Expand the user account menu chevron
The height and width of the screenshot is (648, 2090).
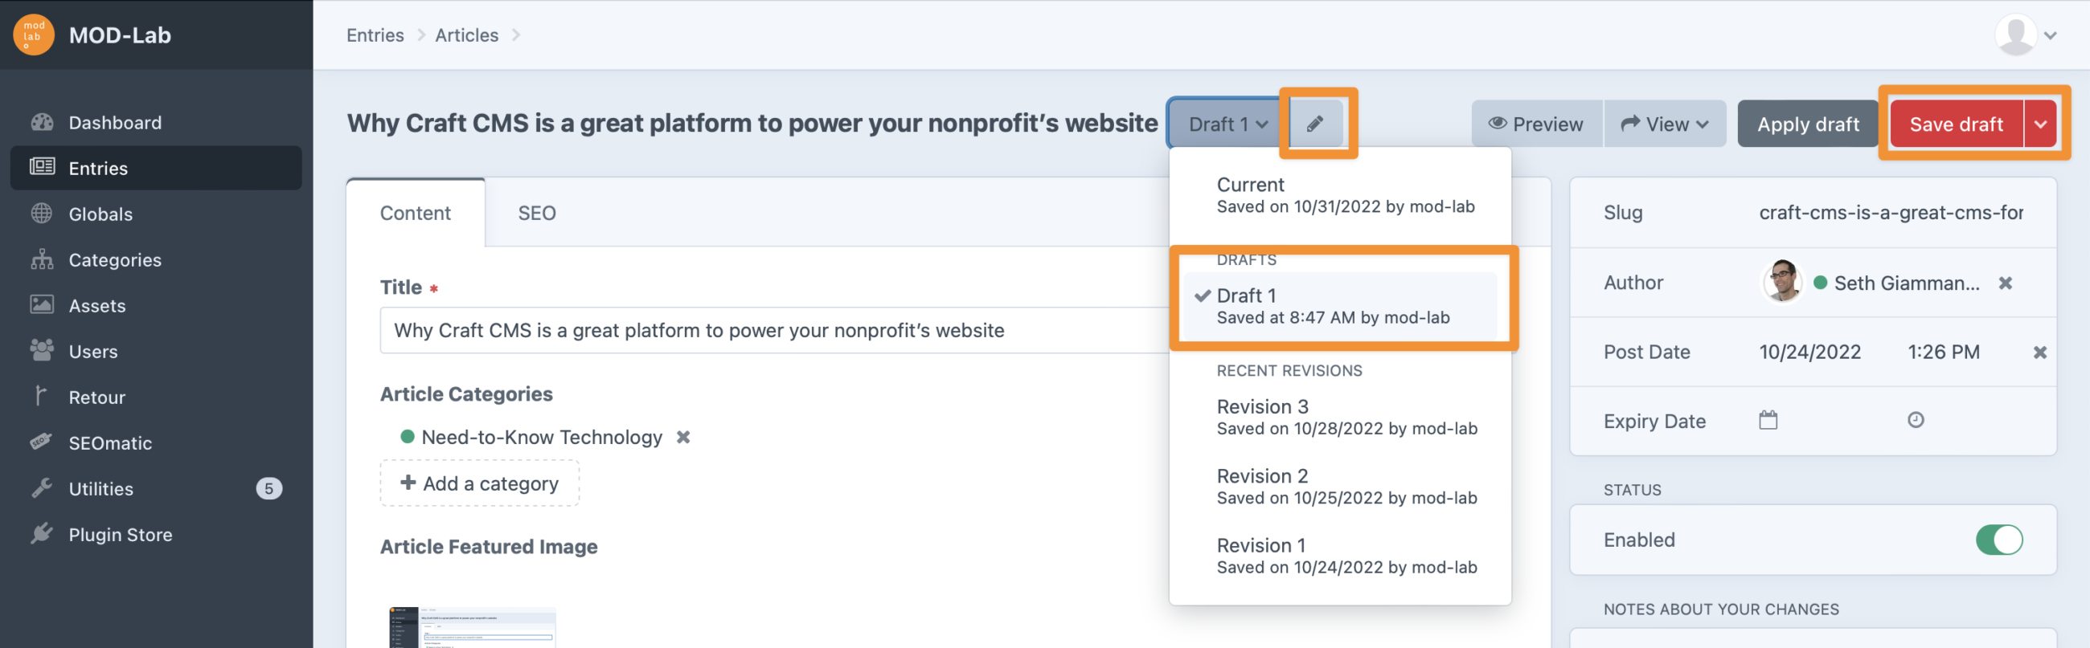2051,35
